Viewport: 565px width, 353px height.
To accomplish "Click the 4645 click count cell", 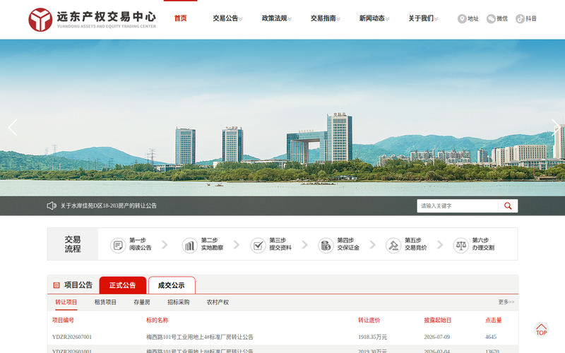I will [x=491, y=337].
